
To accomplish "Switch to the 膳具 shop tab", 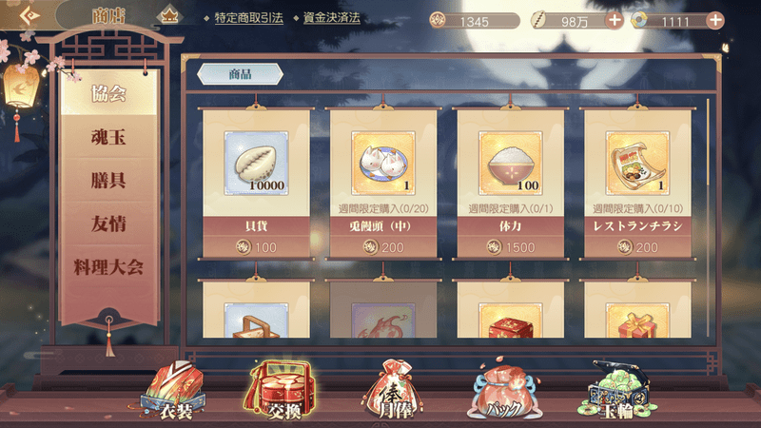I will click(x=108, y=181).
